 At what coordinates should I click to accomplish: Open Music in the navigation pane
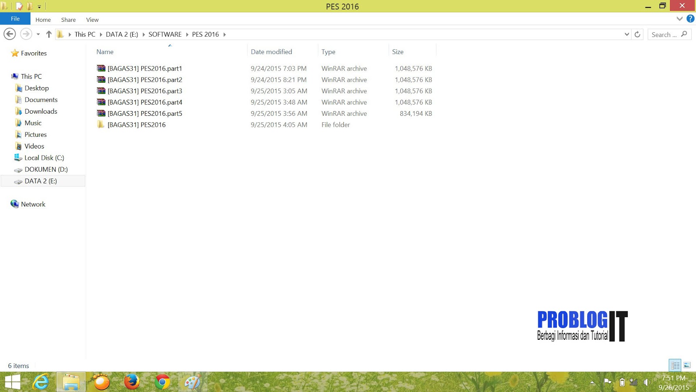[33, 123]
